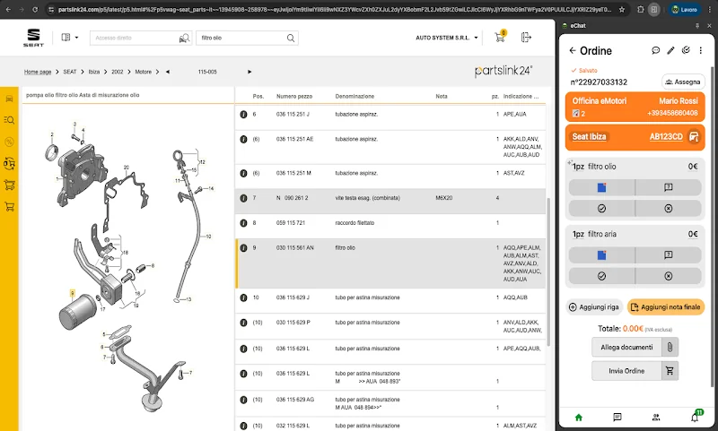The image size is (718, 431).
Task: Open the Officina eMotori customer card
Action: (x=635, y=107)
